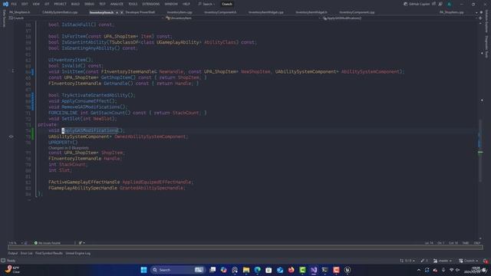The width and height of the screenshot is (491, 276).
Task: Switch to the InventoryComponent.h tab
Action: 220,12
